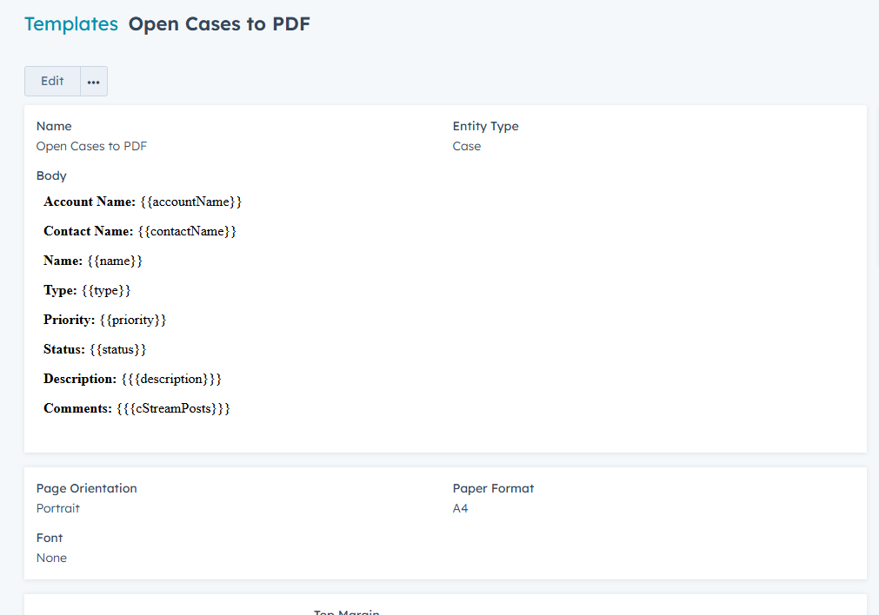Click the Paper Format value 'A4'
879x615 pixels.
click(x=461, y=508)
